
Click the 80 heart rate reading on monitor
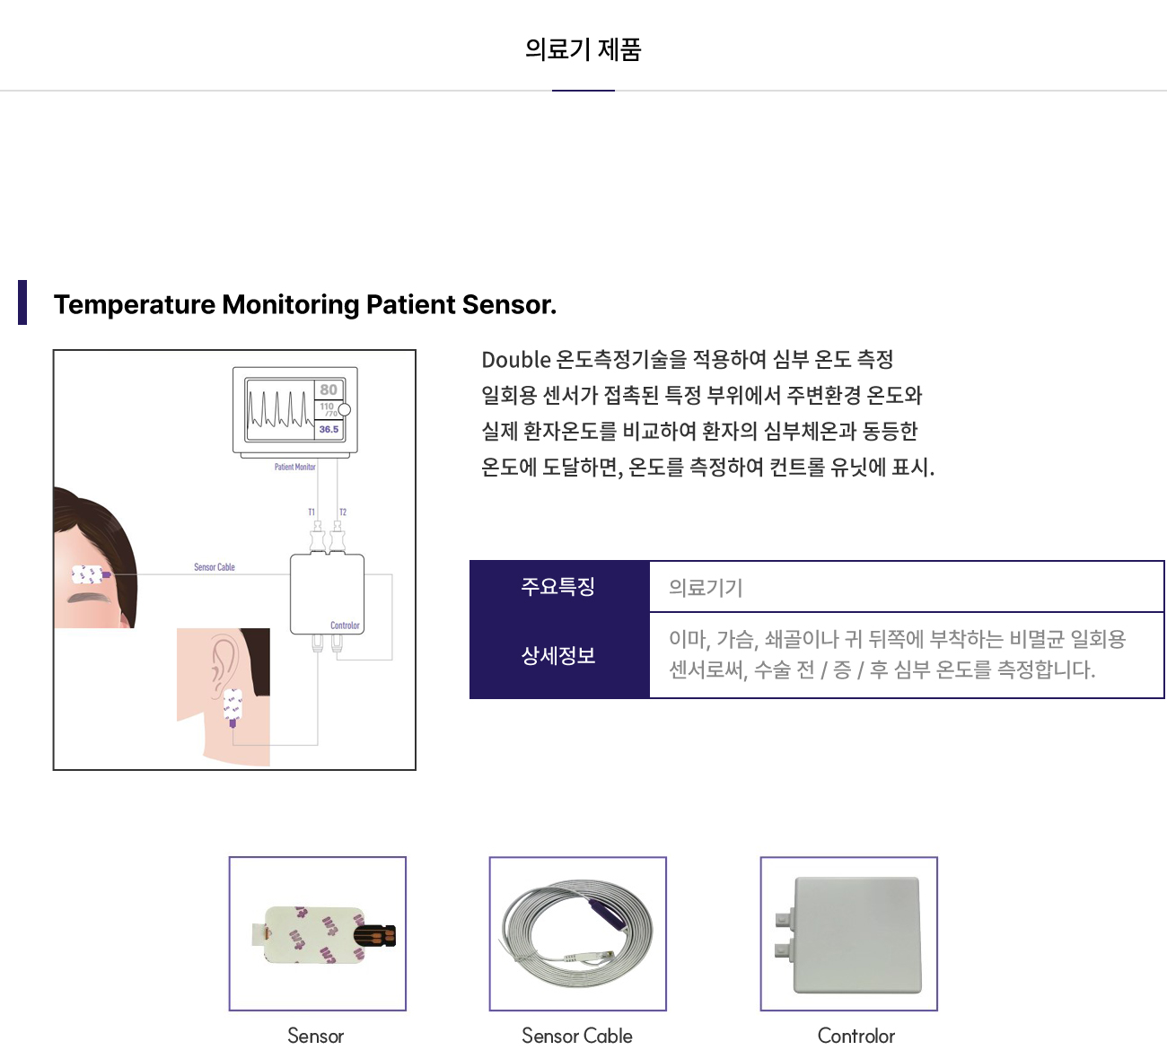coord(329,389)
